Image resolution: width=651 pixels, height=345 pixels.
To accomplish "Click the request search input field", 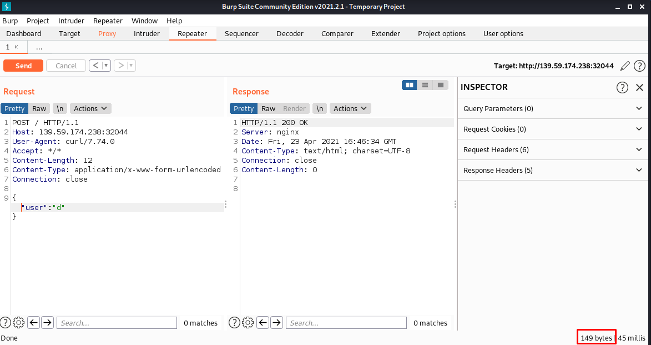I will tap(117, 323).
